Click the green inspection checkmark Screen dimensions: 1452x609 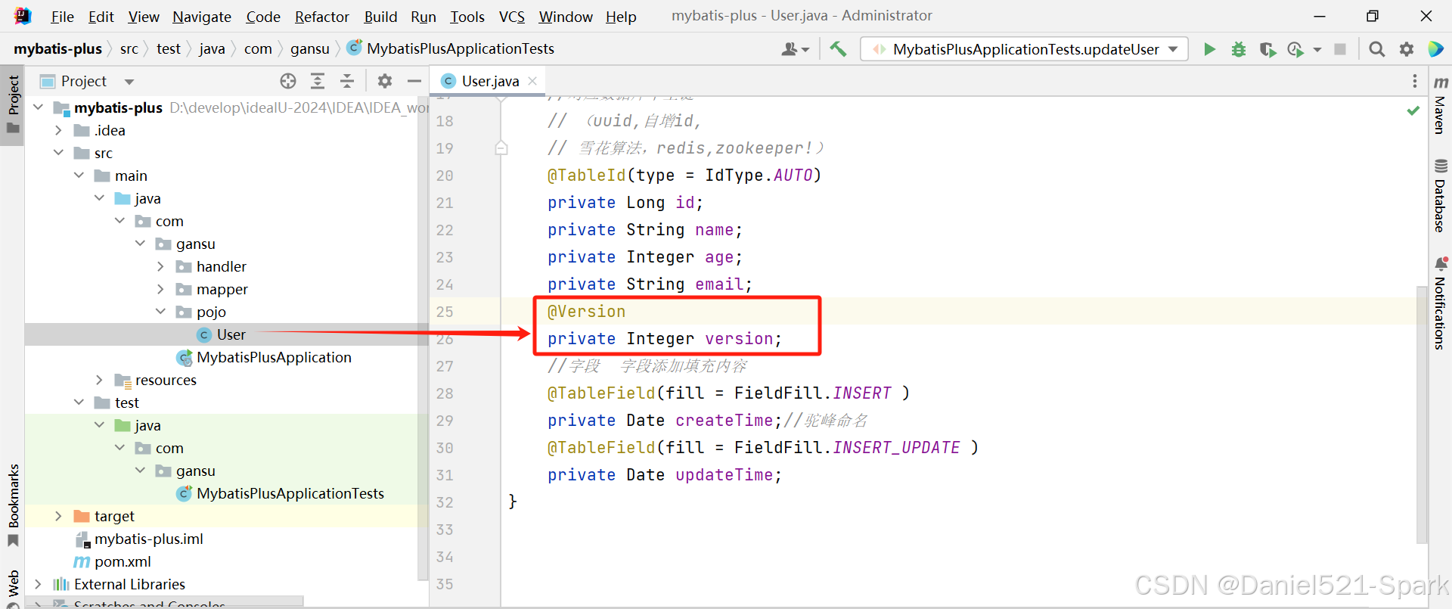click(1413, 110)
